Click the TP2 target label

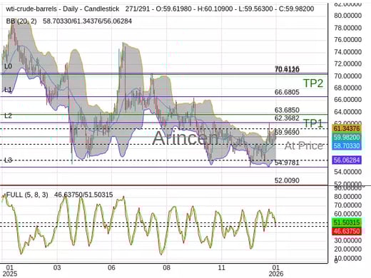(313, 83)
